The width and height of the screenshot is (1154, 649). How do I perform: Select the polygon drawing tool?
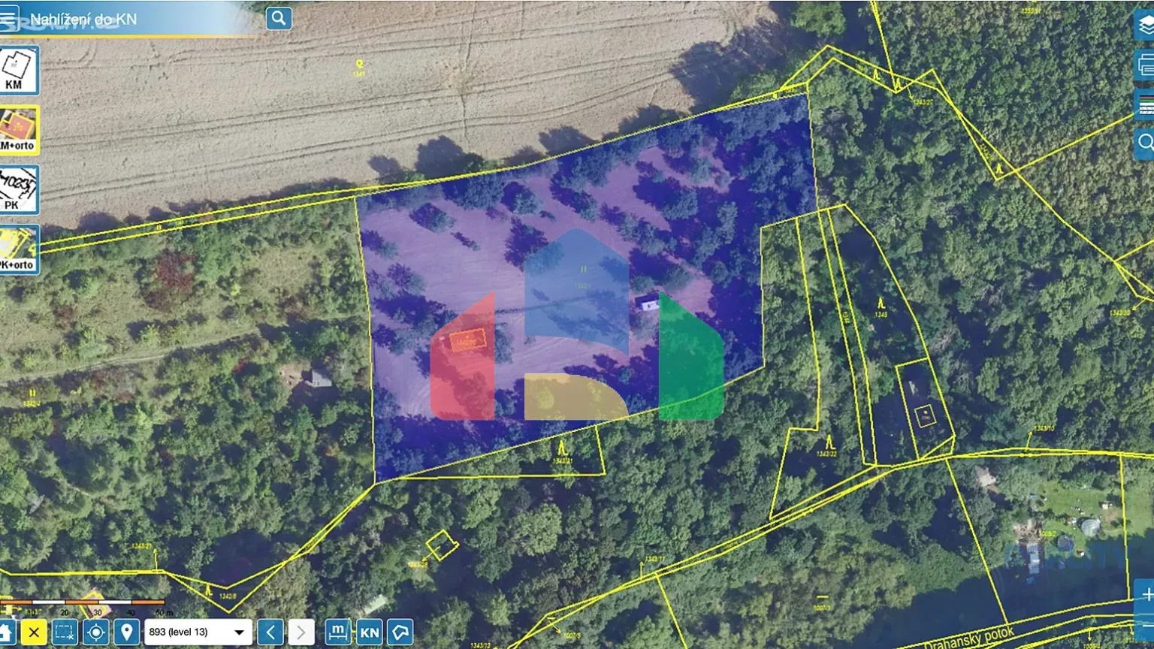tap(401, 632)
